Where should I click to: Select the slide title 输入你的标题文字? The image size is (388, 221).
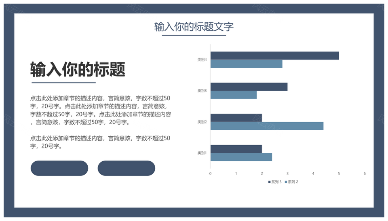point(194,27)
